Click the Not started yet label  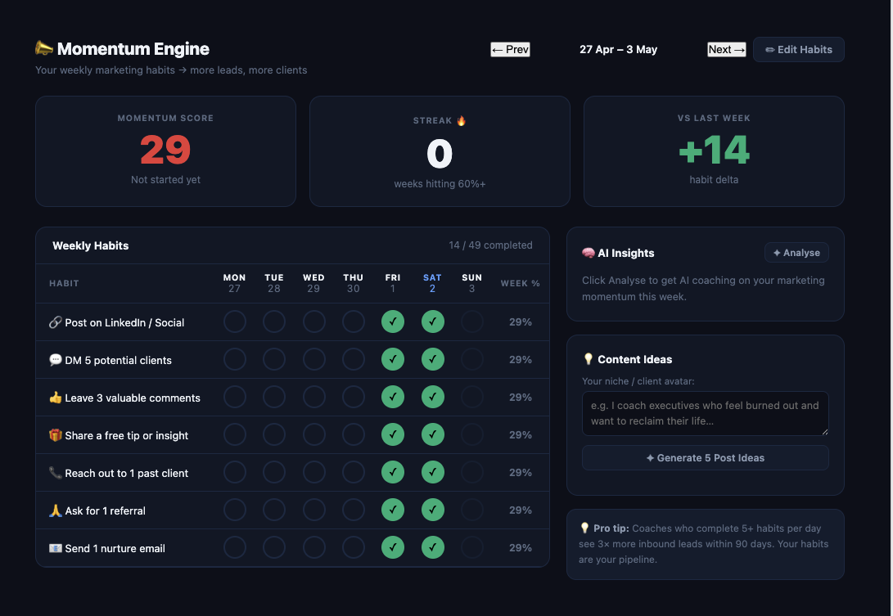tap(165, 179)
